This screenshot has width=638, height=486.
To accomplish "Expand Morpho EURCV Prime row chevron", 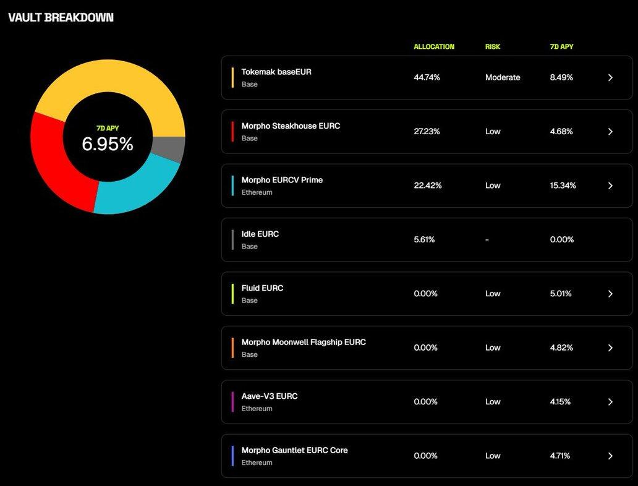I will (610, 185).
